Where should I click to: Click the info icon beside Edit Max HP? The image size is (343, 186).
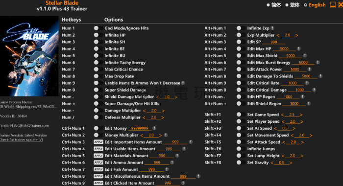[298, 49]
